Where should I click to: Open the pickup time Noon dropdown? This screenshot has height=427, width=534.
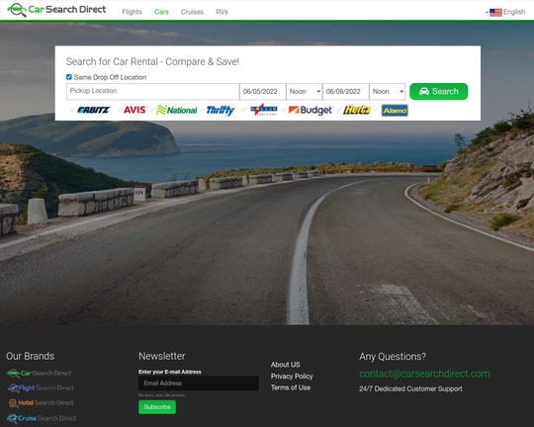(x=305, y=92)
